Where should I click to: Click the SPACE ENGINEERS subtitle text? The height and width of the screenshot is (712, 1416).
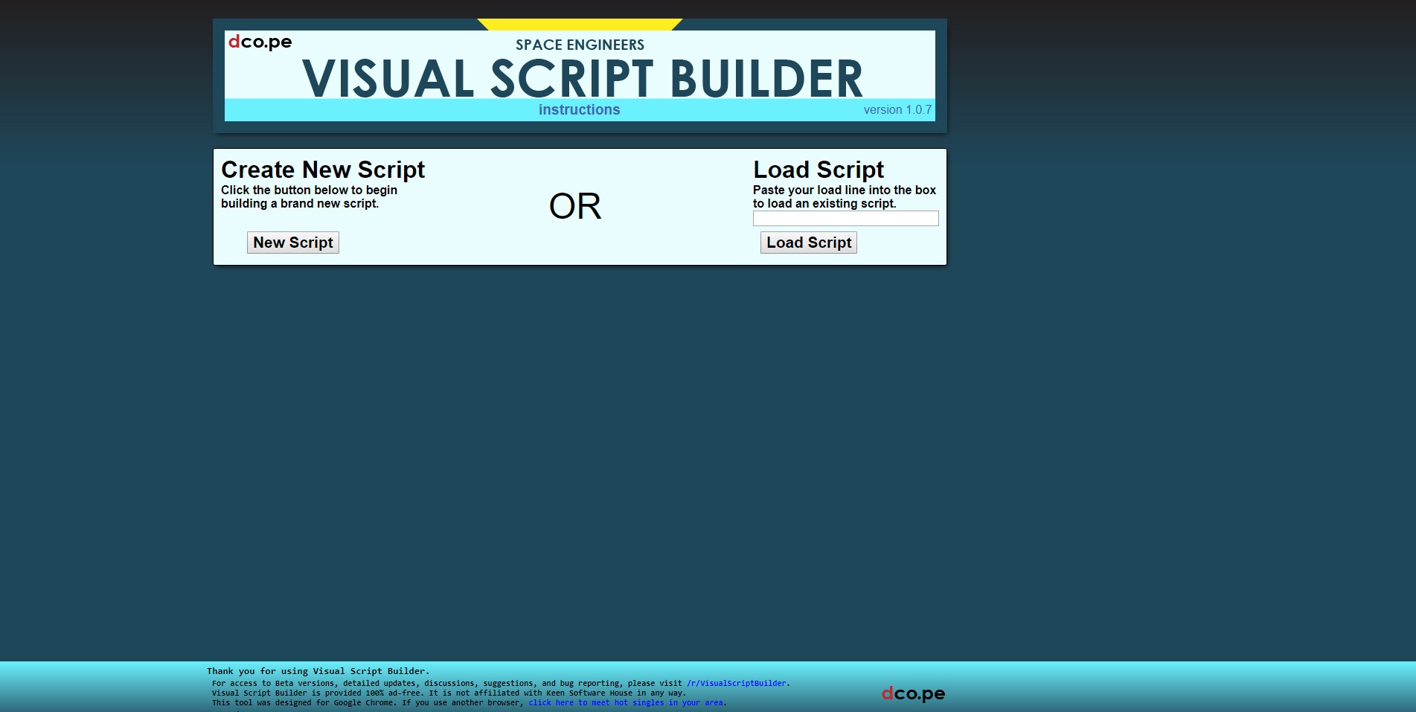pyautogui.click(x=580, y=45)
